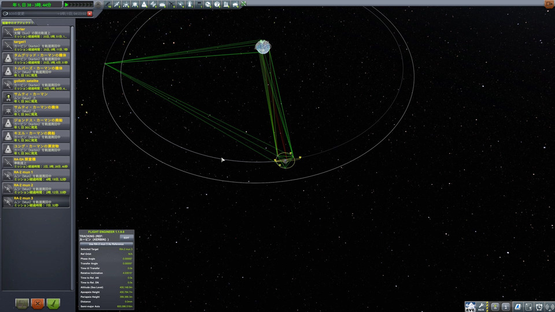
Task: Click the info 'i' app launcher button
Action: click(506, 307)
